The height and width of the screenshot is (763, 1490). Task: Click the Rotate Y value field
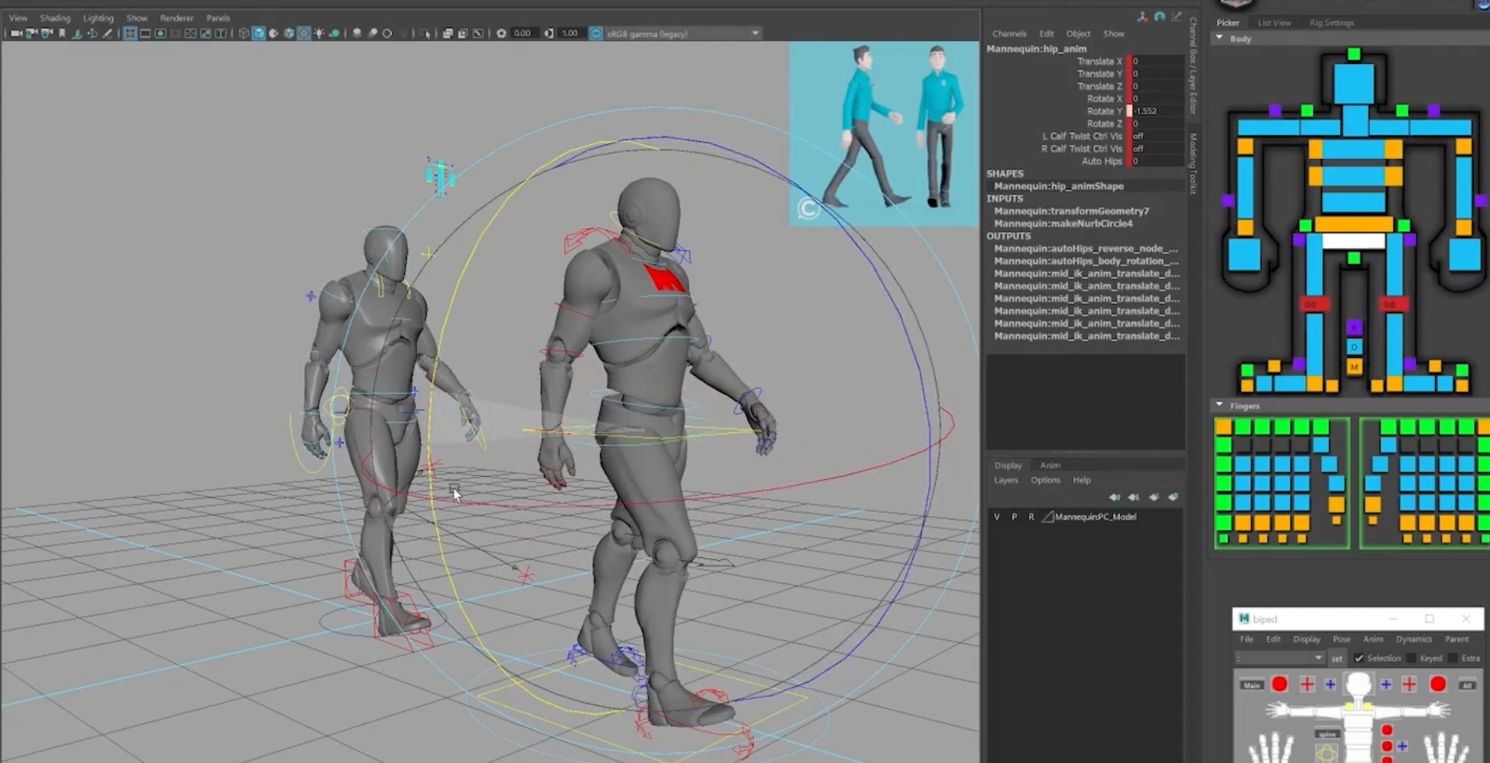1156,111
